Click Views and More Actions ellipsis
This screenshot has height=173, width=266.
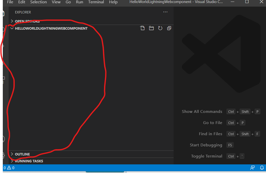[x=165, y=12]
